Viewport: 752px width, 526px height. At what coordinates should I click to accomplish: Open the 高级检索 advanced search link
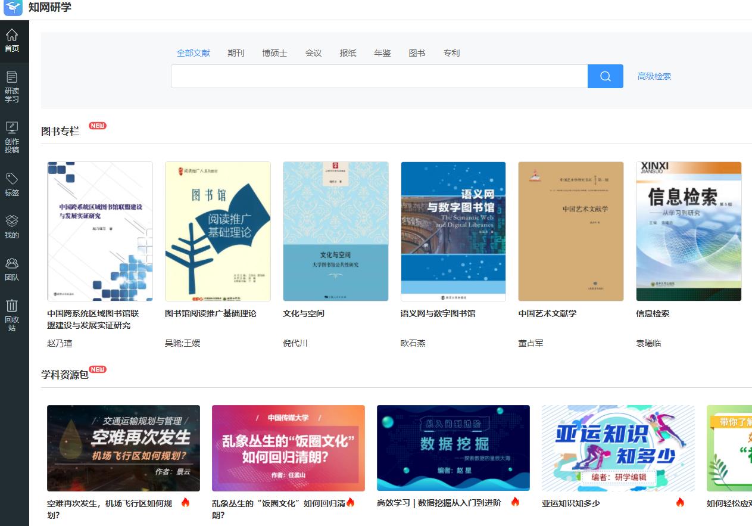(x=654, y=76)
